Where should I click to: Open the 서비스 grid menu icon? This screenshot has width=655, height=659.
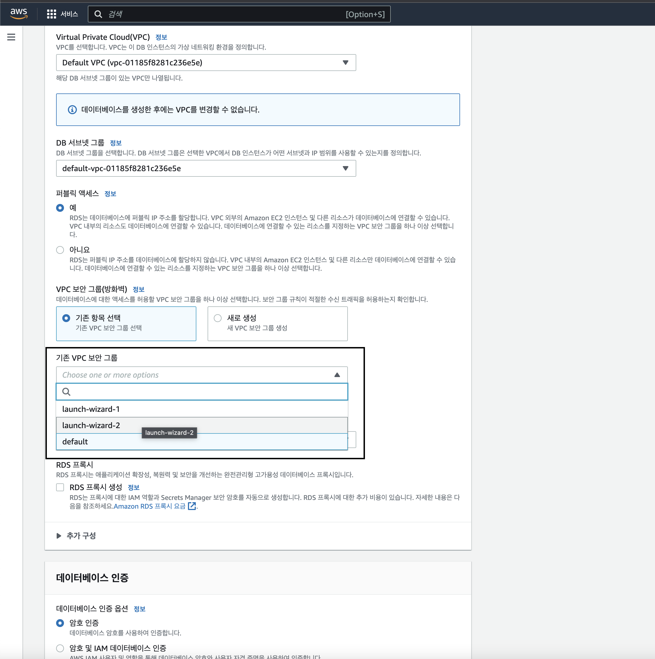(x=52, y=14)
